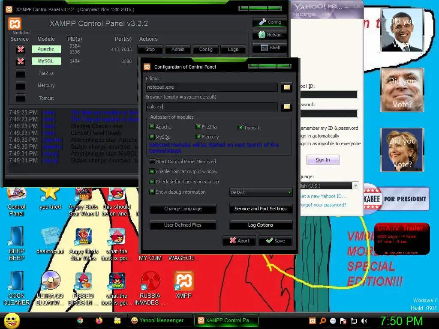Open Apache Admin

point(178,49)
